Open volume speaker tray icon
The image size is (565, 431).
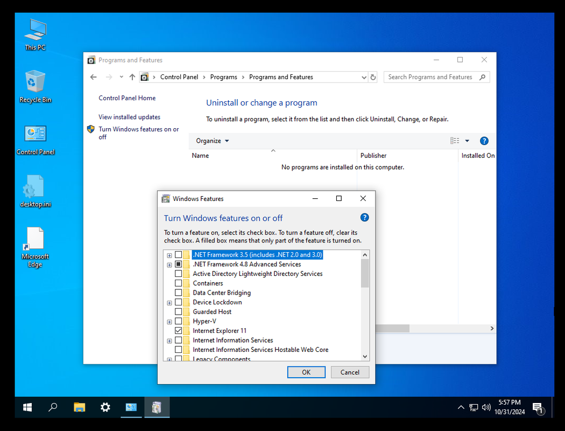(x=486, y=407)
